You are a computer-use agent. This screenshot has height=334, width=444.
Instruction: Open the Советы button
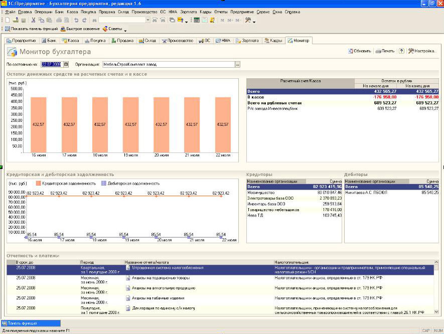point(112,29)
